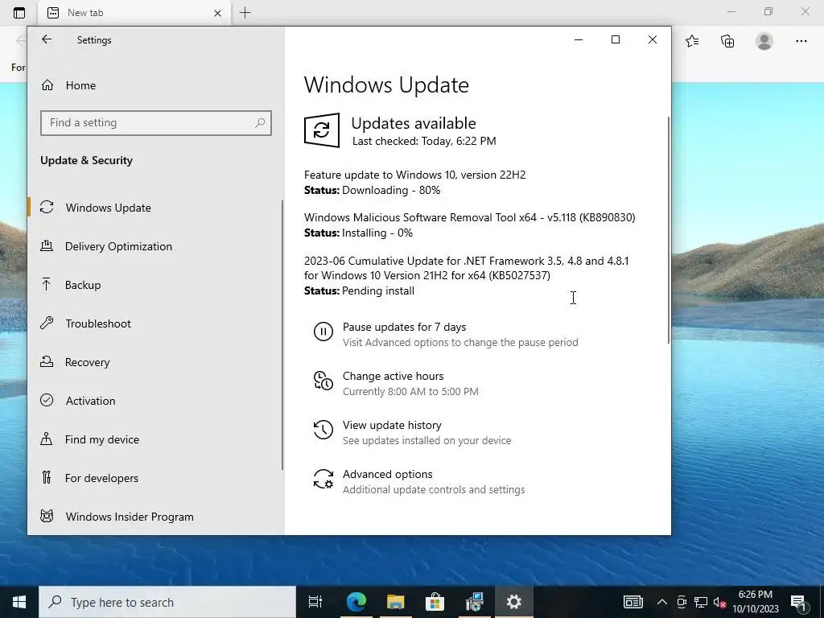Open a new tab with plus button in Edge
This screenshot has height=618, width=824.
pos(245,13)
